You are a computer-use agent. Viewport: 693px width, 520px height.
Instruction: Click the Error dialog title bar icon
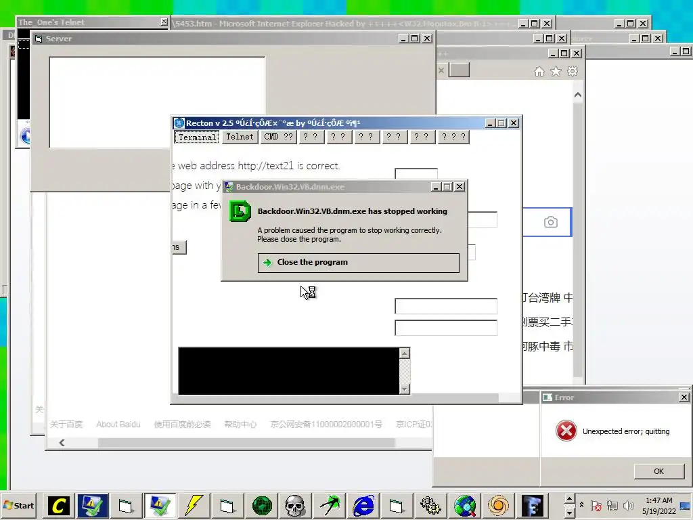tap(547, 397)
